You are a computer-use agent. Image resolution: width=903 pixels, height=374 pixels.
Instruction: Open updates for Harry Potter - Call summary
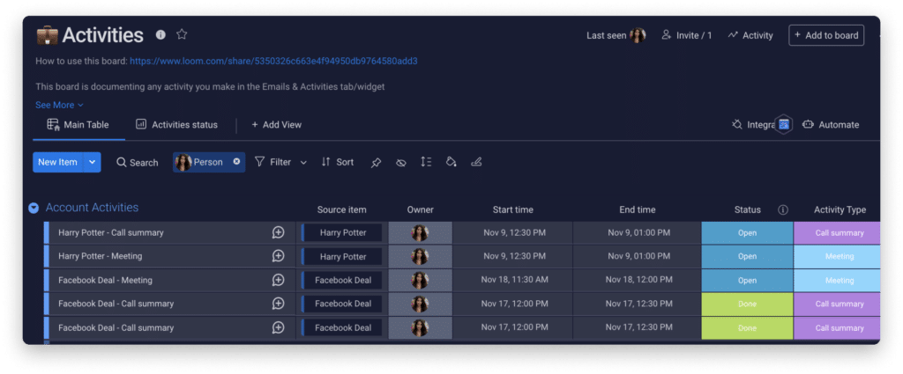pos(278,232)
